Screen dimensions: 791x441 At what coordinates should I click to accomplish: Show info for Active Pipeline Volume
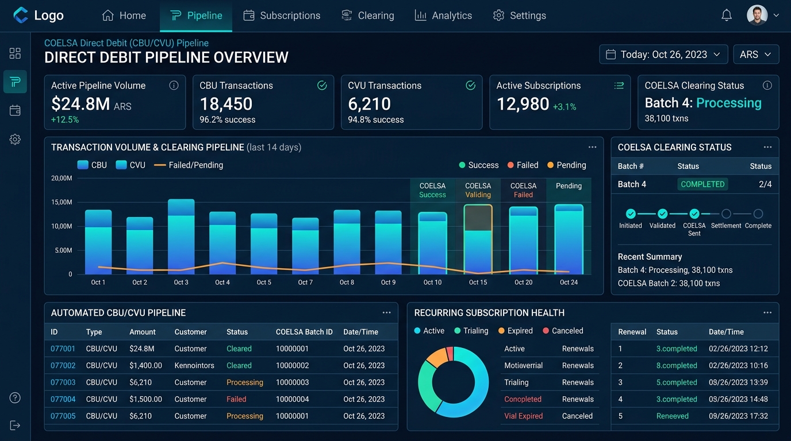[x=174, y=86]
